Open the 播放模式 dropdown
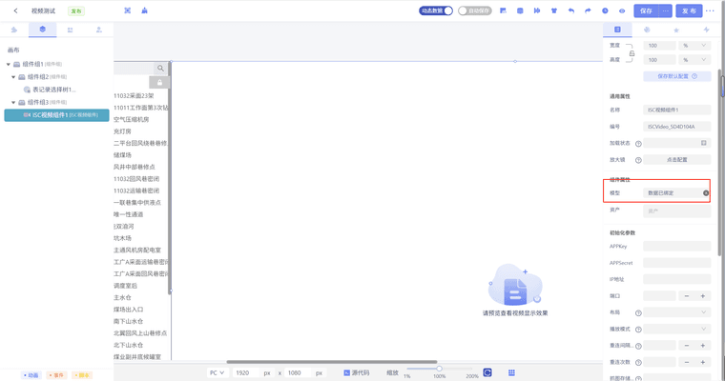 tap(677, 330)
